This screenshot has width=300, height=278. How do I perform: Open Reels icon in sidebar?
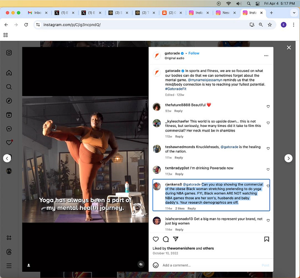pyautogui.click(x=9, y=115)
